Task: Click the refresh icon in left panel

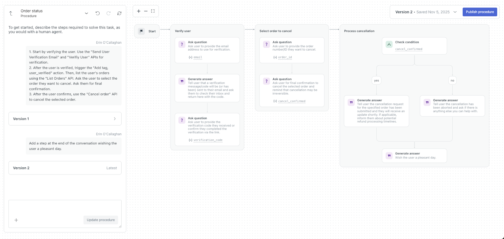Action: (x=119, y=13)
